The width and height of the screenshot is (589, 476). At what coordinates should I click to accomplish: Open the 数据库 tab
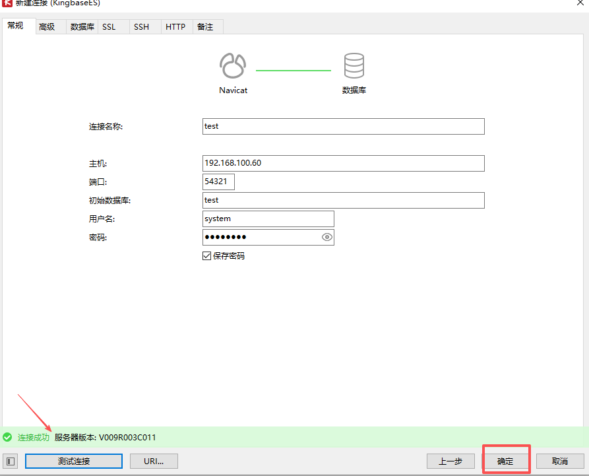click(82, 26)
